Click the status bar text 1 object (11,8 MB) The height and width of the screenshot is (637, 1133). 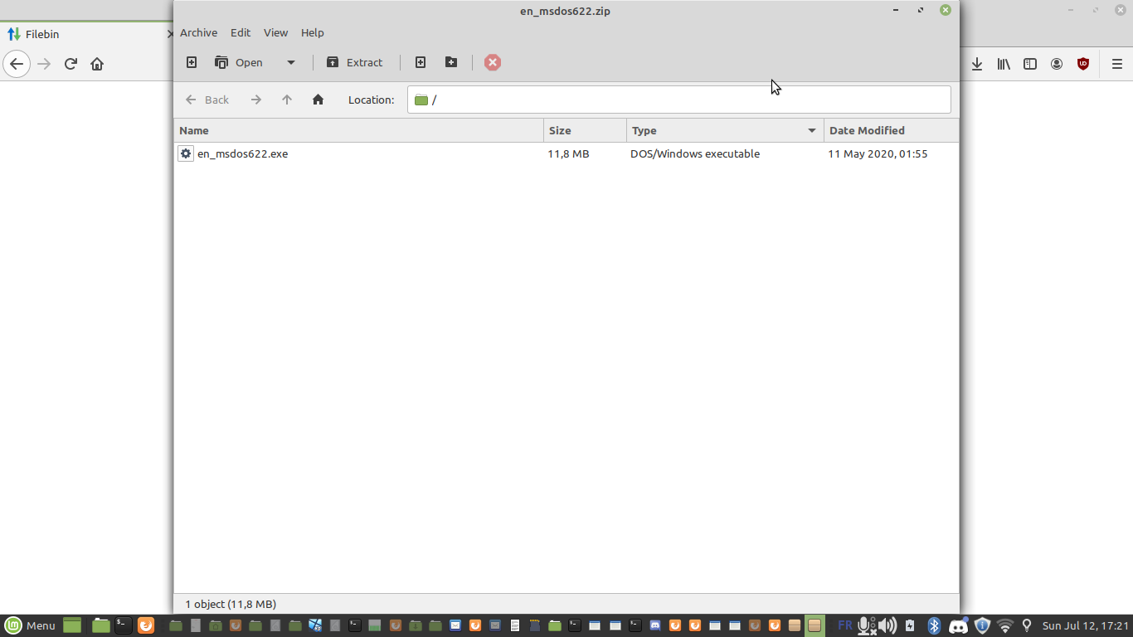pyautogui.click(x=231, y=604)
